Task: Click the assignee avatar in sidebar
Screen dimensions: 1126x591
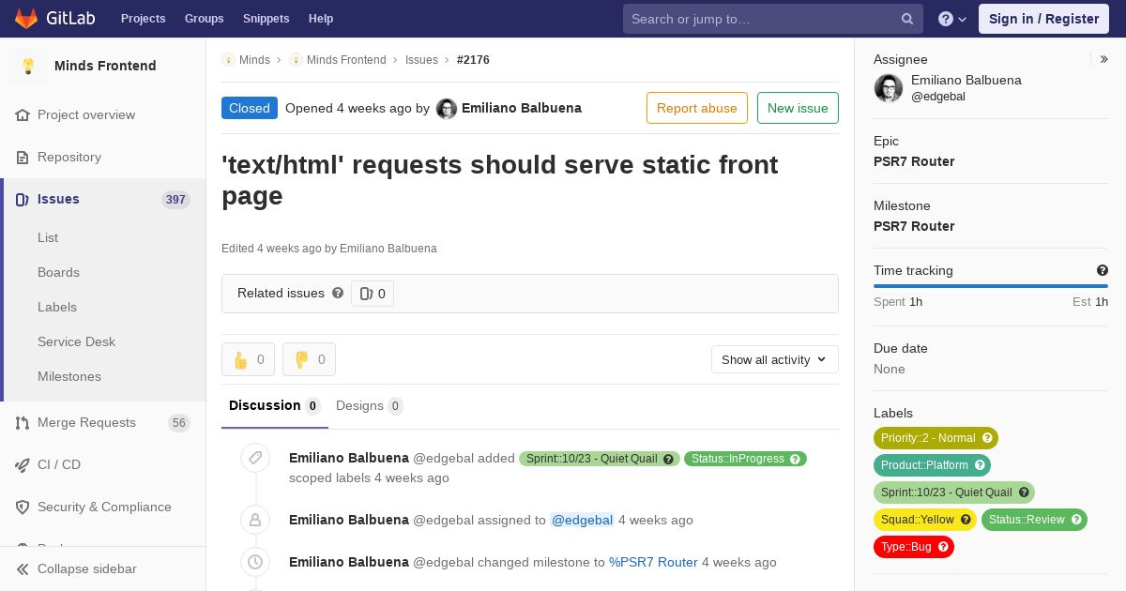Action: tap(889, 88)
